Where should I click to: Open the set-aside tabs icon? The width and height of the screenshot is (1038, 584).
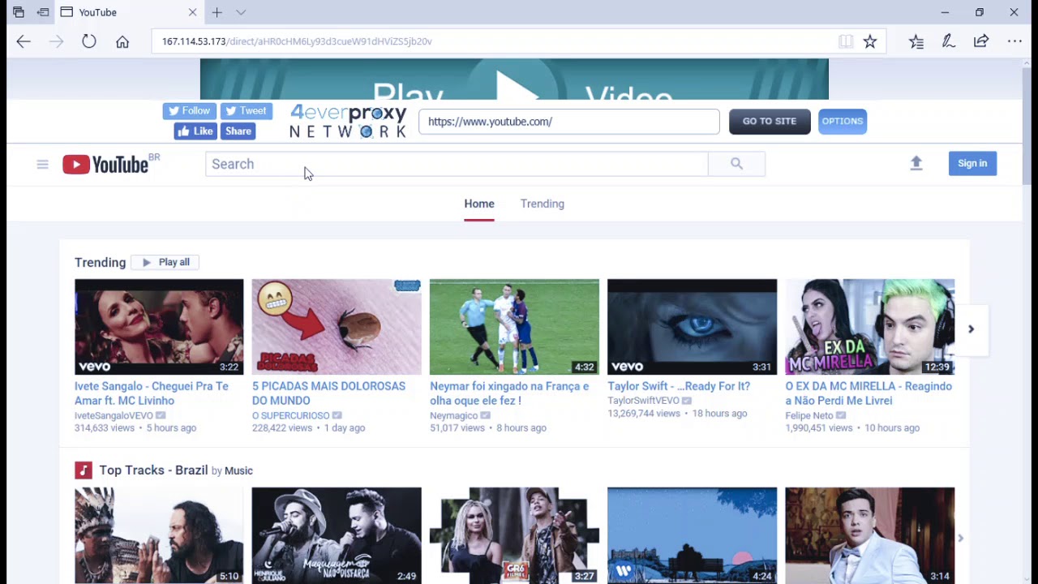[19, 12]
